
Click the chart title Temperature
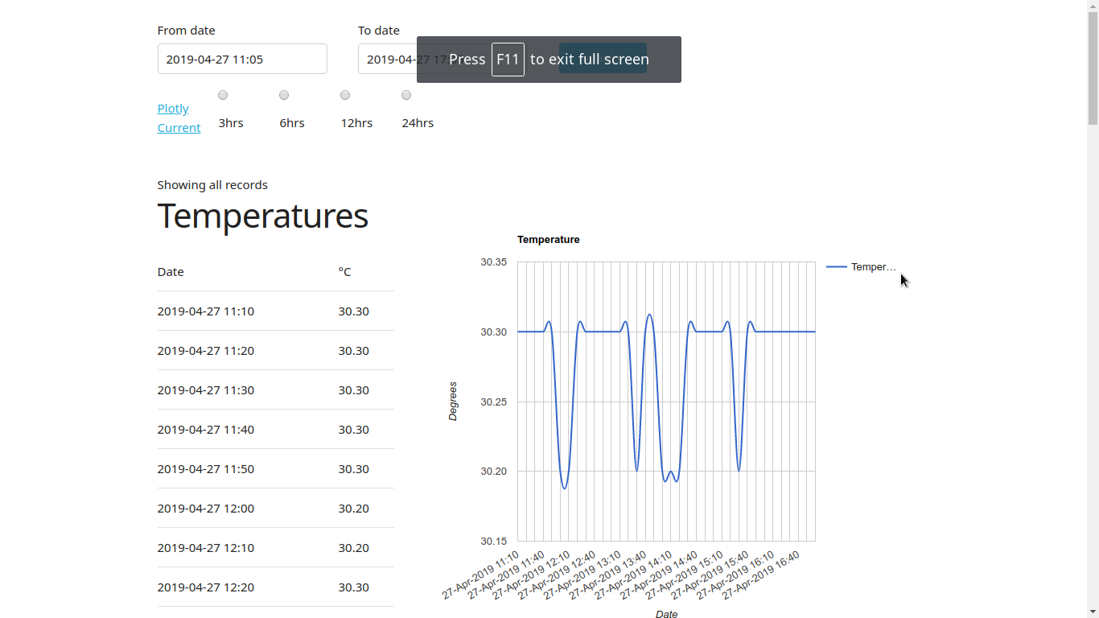point(549,239)
